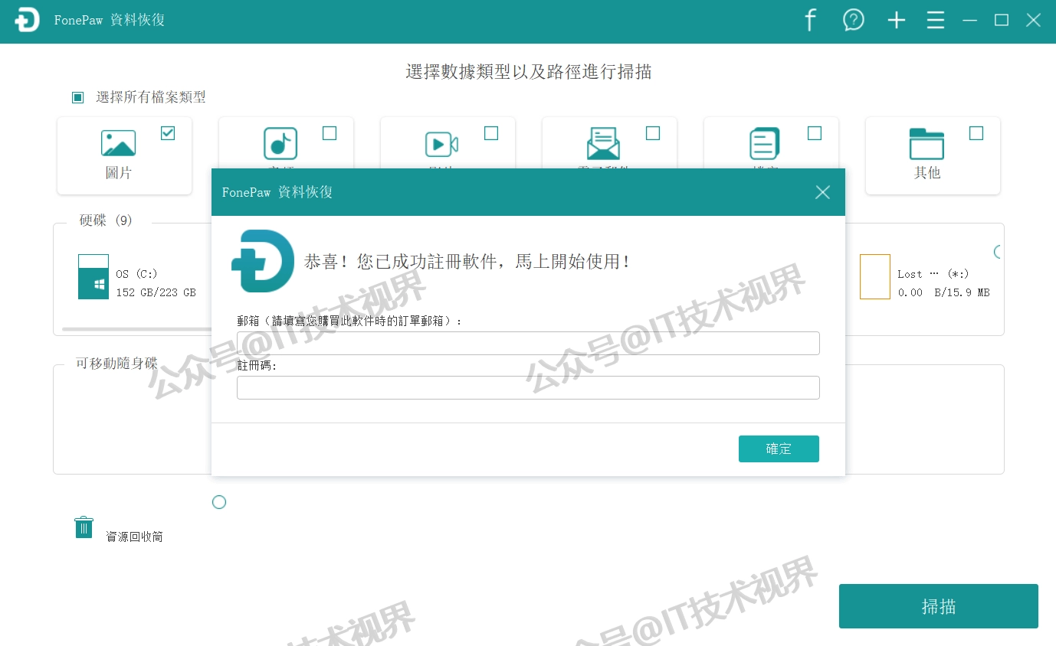Image resolution: width=1056 pixels, height=646 pixels.
Task: Click the 掃描 scan button
Action: [x=939, y=606]
